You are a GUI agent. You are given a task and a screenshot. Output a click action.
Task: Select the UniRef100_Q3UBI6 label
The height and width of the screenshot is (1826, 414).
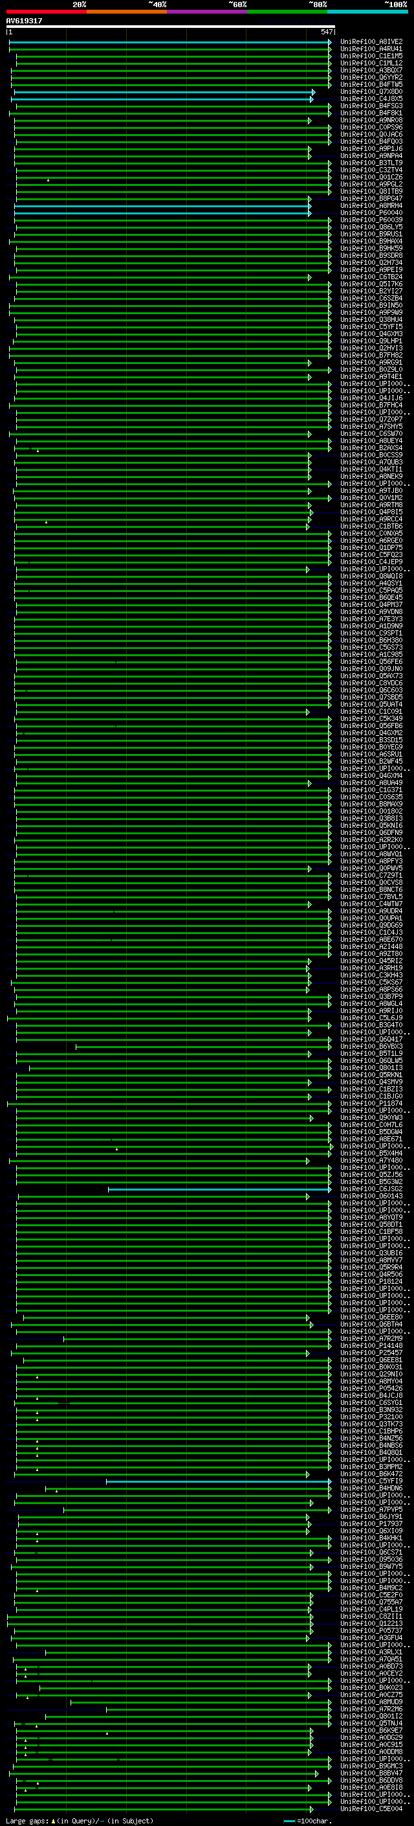click(x=371, y=1253)
